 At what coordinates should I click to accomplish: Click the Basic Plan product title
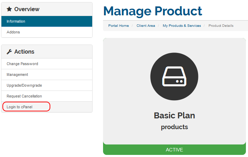pos(174,116)
